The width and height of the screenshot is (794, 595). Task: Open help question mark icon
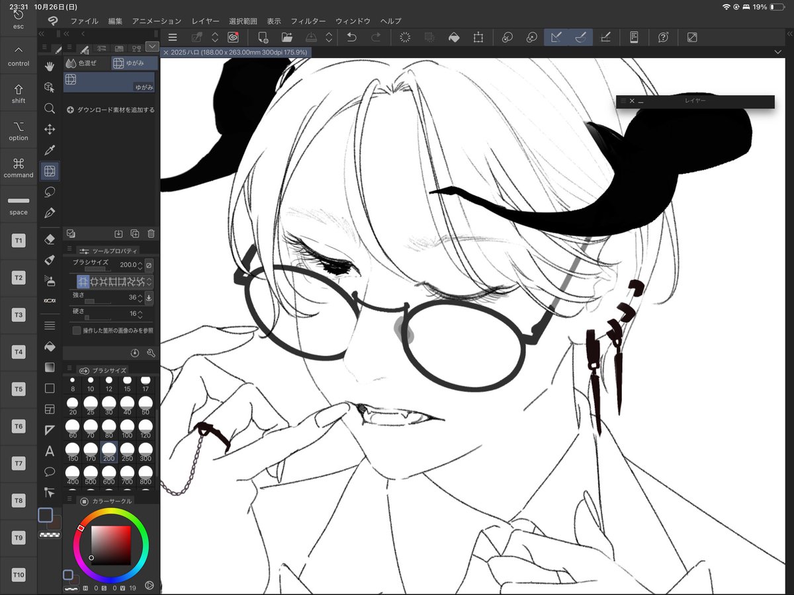click(x=663, y=38)
